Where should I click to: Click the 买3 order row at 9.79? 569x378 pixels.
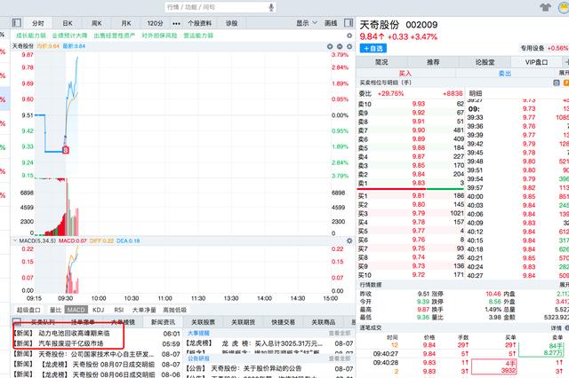pos(411,213)
